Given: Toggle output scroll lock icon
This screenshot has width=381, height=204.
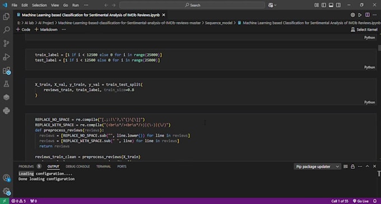Looking at the screenshot, I should 352,166.
